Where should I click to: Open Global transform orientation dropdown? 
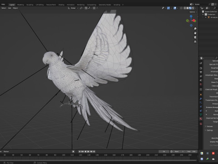point(73,8)
